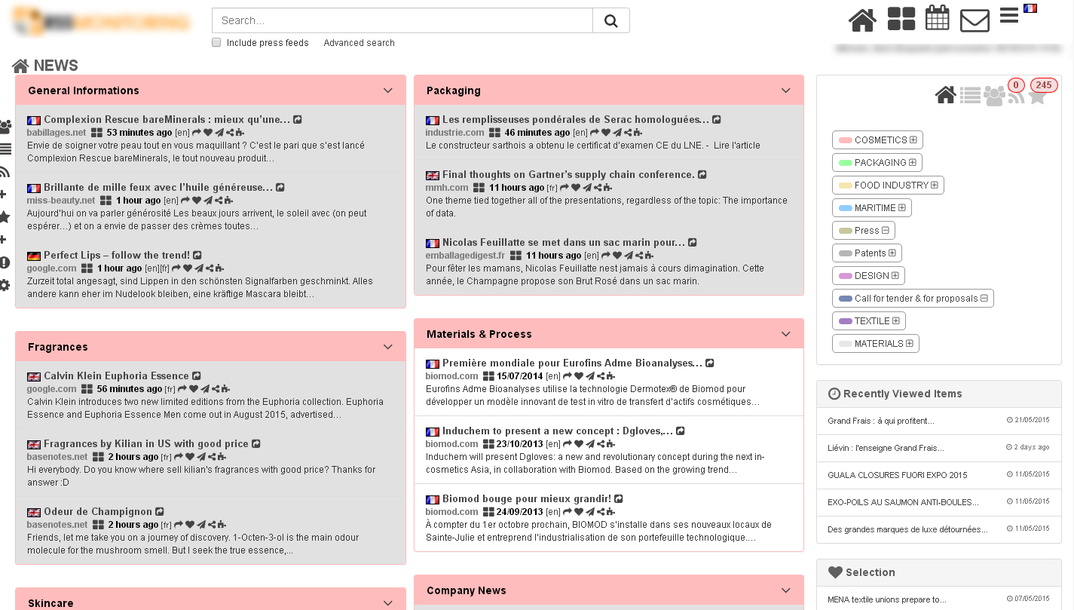Collapse Call for tender & for proposals
1074x610 pixels.
pyautogui.click(x=984, y=299)
